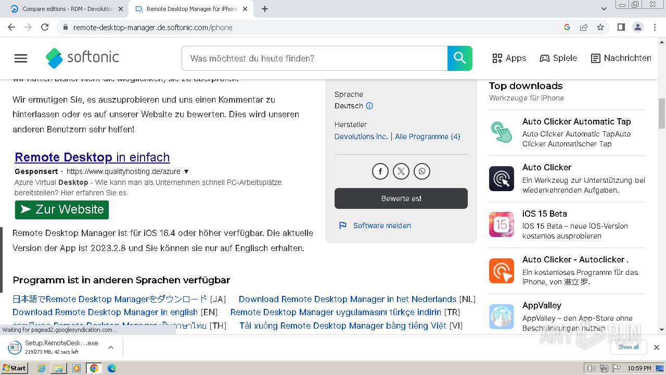Image resolution: width=666 pixels, height=375 pixels.
Task: Click 'Show all' downloads button
Action: (x=628, y=347)
